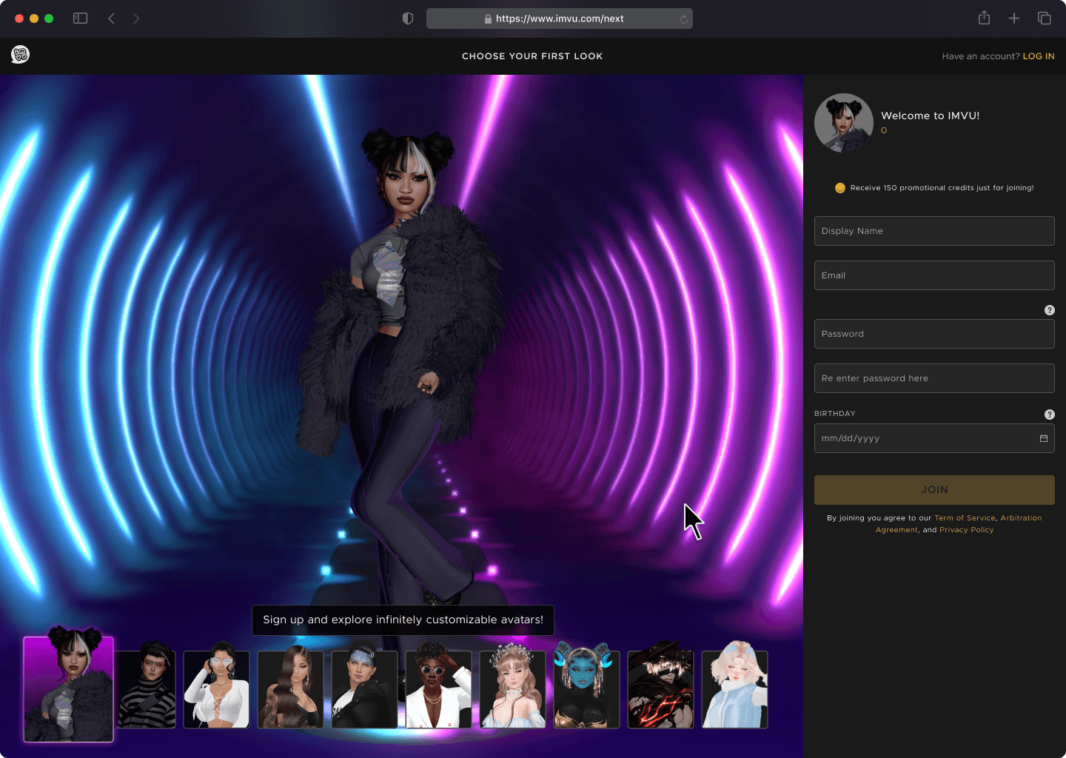Show the tab overview icon
Screen dimensions: 1066x758
(1045, 19)
